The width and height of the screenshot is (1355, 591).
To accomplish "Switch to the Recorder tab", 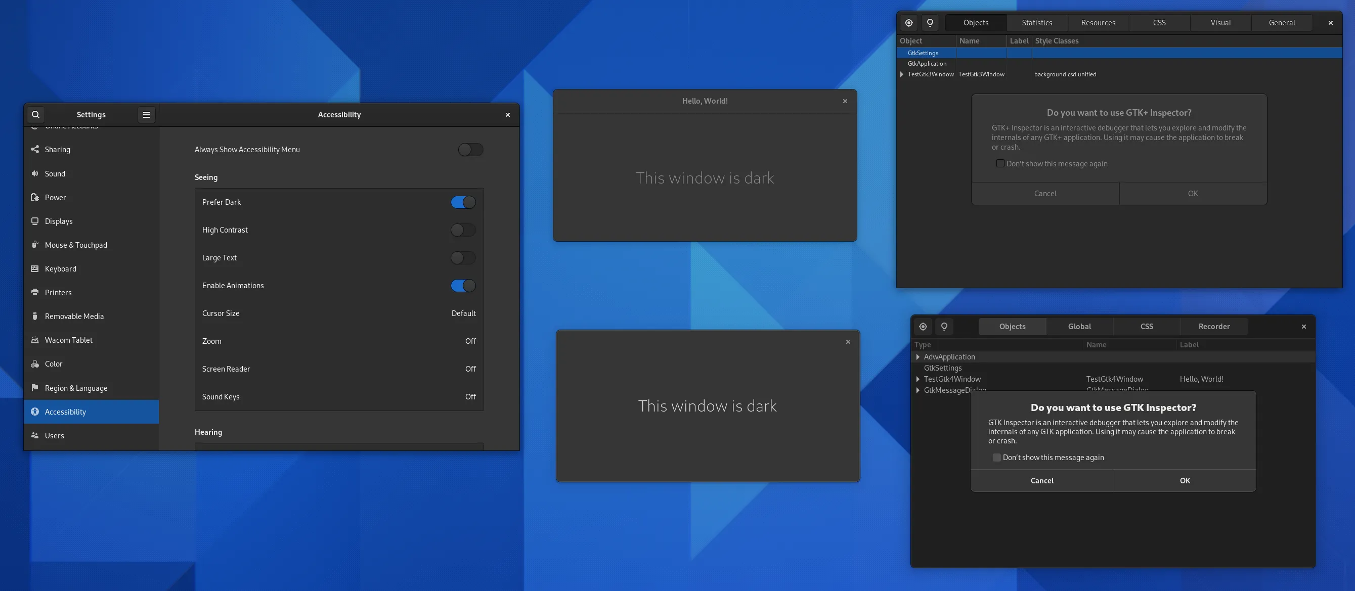I will (1213, 327).
